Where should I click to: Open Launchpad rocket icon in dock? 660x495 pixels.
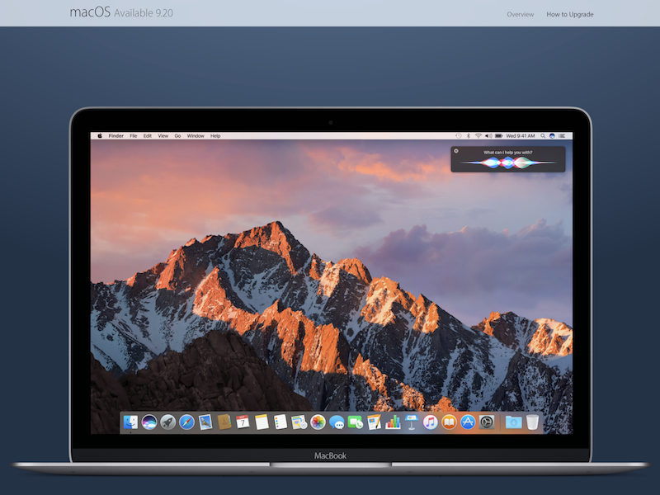167,422
